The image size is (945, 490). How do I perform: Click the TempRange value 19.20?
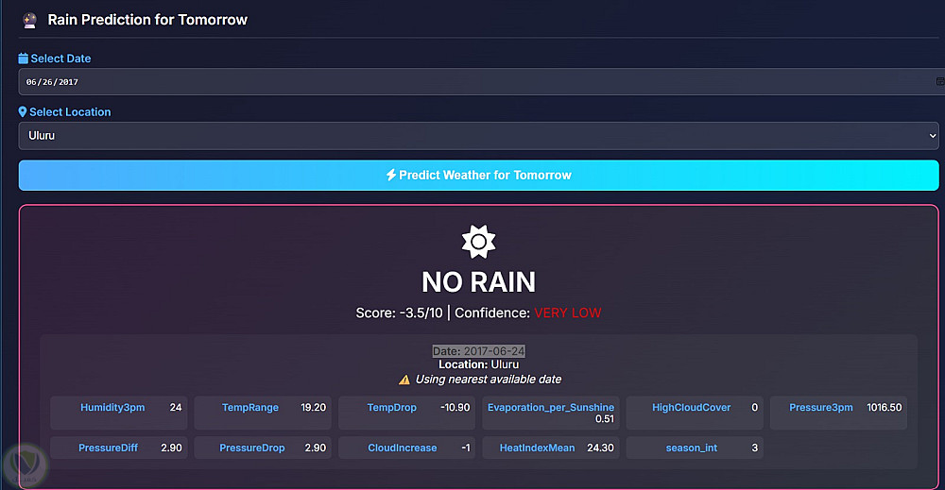314,408
